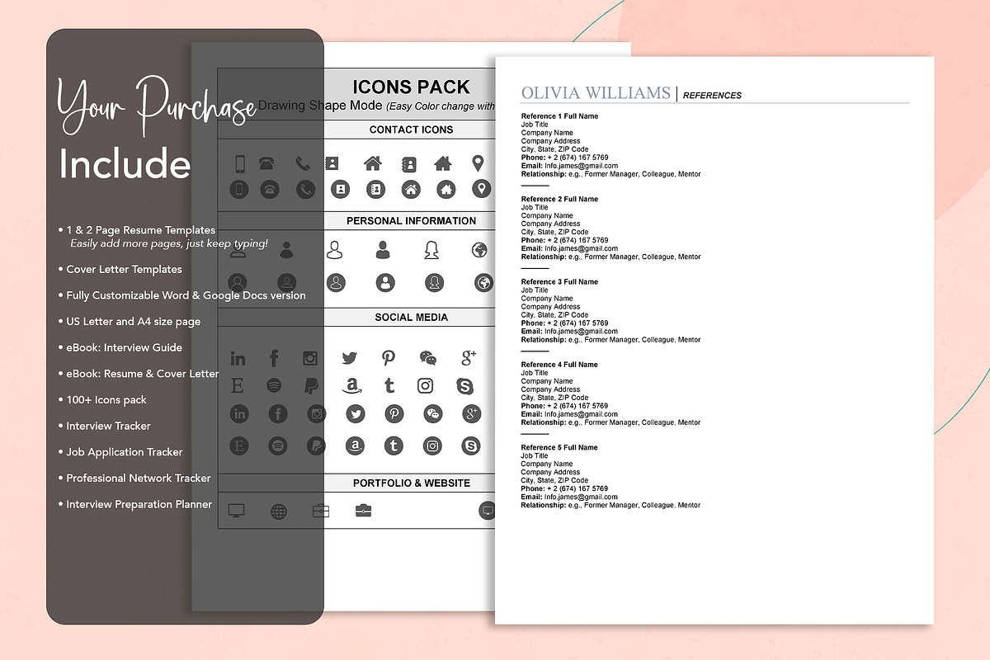This screenshot has width=990, height=660.
Task: Pick the circled phone handset icon
Action: (305, 190)
